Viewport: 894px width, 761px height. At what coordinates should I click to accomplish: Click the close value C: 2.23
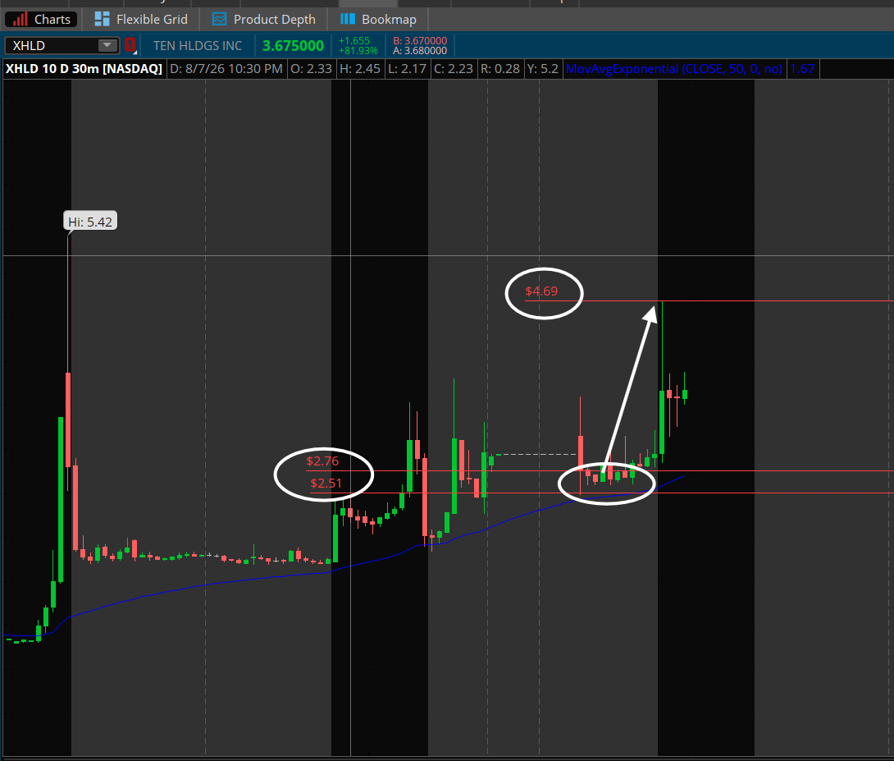(454, 69)
